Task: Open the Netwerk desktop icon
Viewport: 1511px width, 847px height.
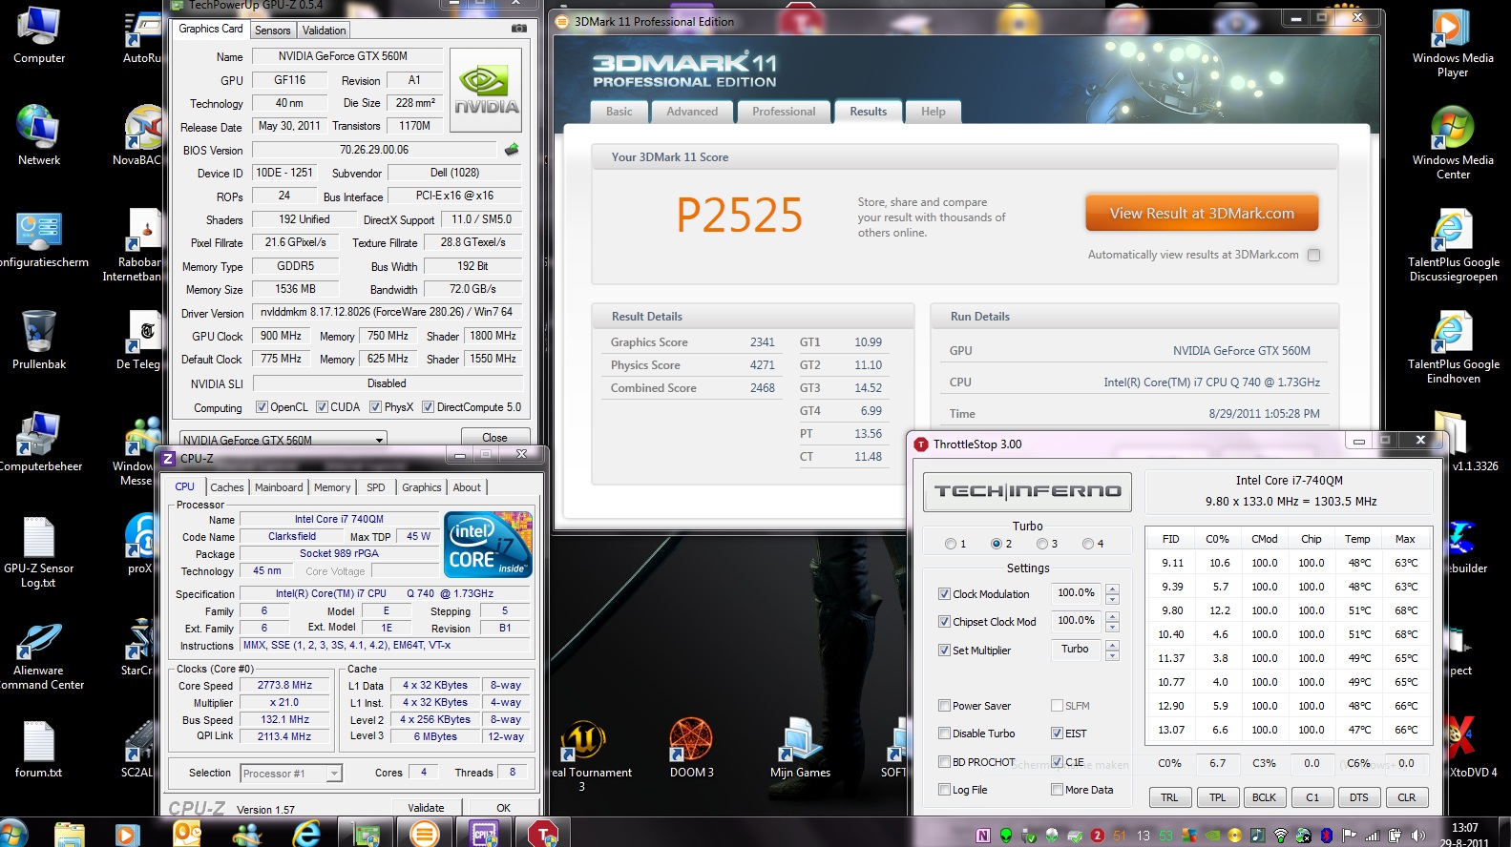Action: pyautogui.click(x=39, y=134)
